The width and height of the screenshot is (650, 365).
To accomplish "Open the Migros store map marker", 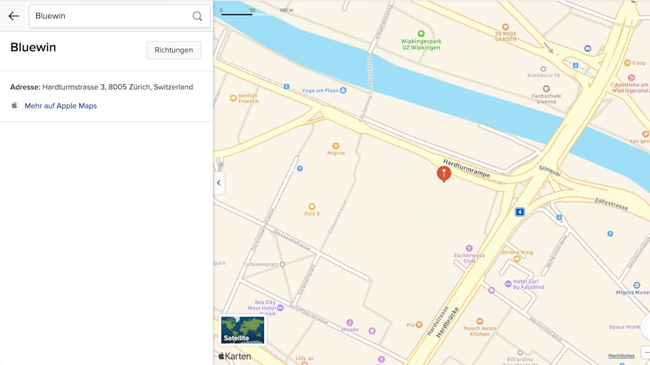I will point(336,146).
